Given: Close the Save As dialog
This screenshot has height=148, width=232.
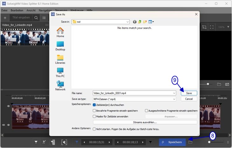Looking at the screenshot, I should pos(196,14).
